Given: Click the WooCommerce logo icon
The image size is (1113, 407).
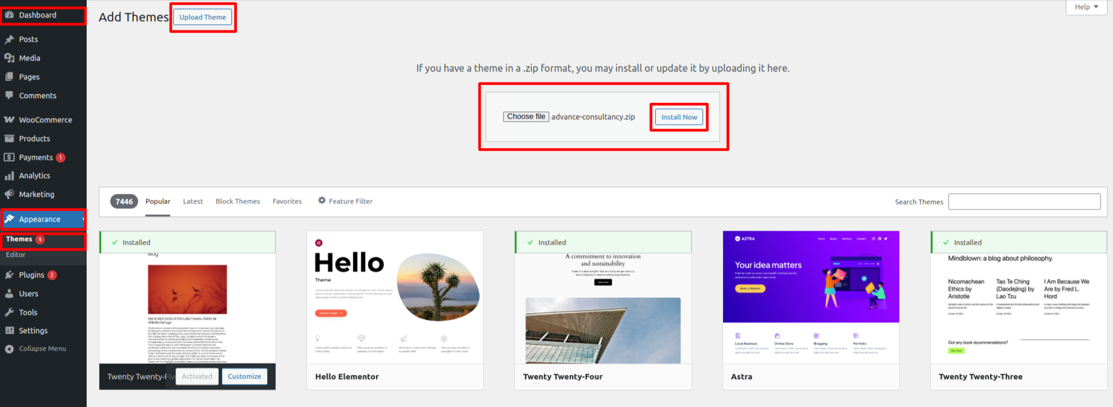Looking at the screenshot, I should [x=9, y=120].
